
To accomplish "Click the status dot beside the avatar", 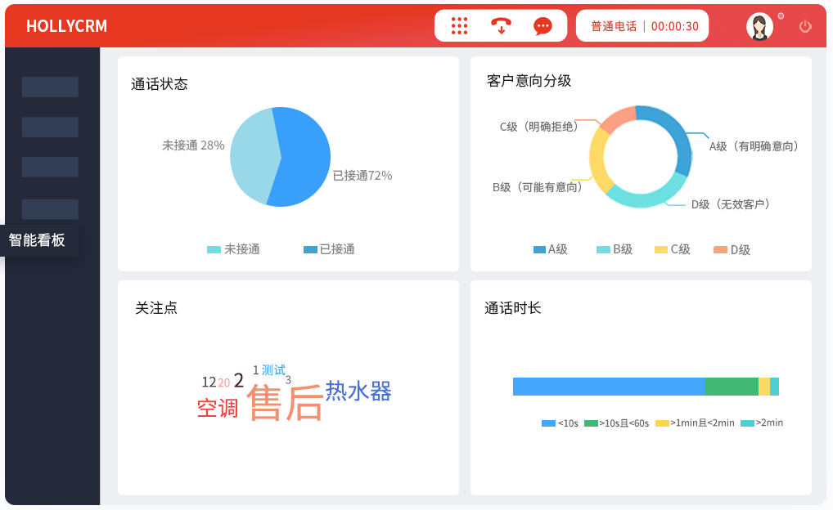I will (x=781, y=16).
